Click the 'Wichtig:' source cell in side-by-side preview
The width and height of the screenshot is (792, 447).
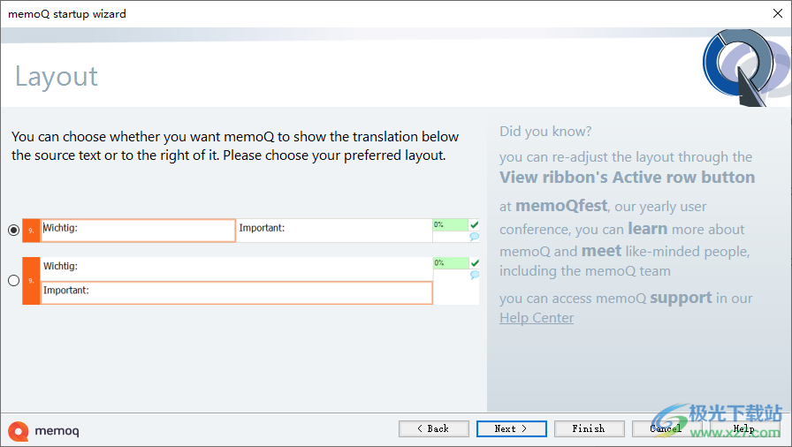click(x=138, y=231)
